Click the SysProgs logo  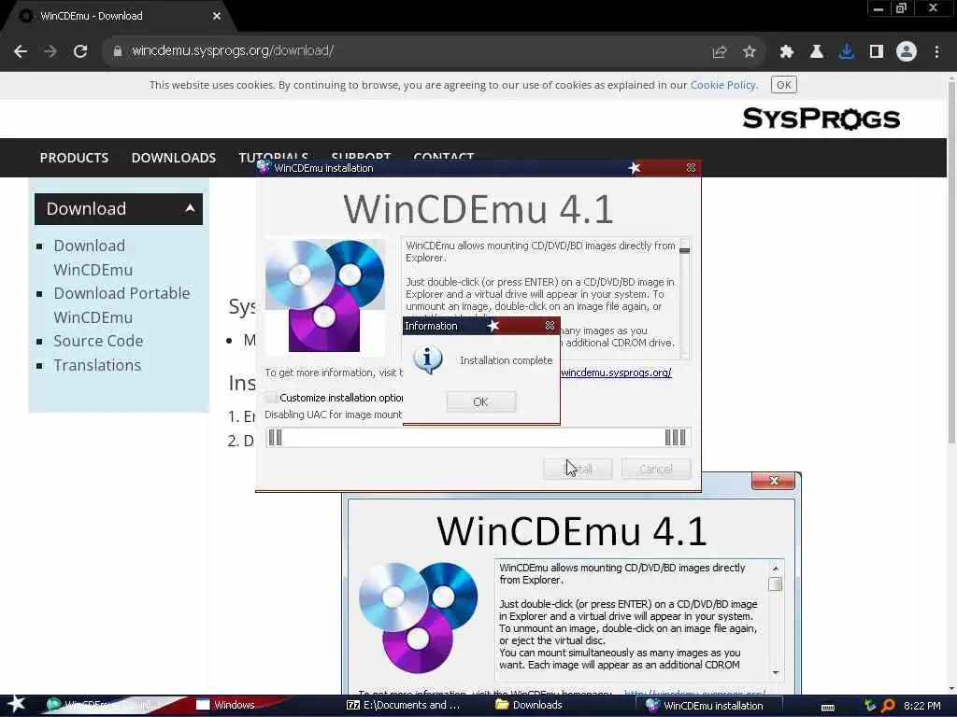pyautogui.click(x=821, y=119)
